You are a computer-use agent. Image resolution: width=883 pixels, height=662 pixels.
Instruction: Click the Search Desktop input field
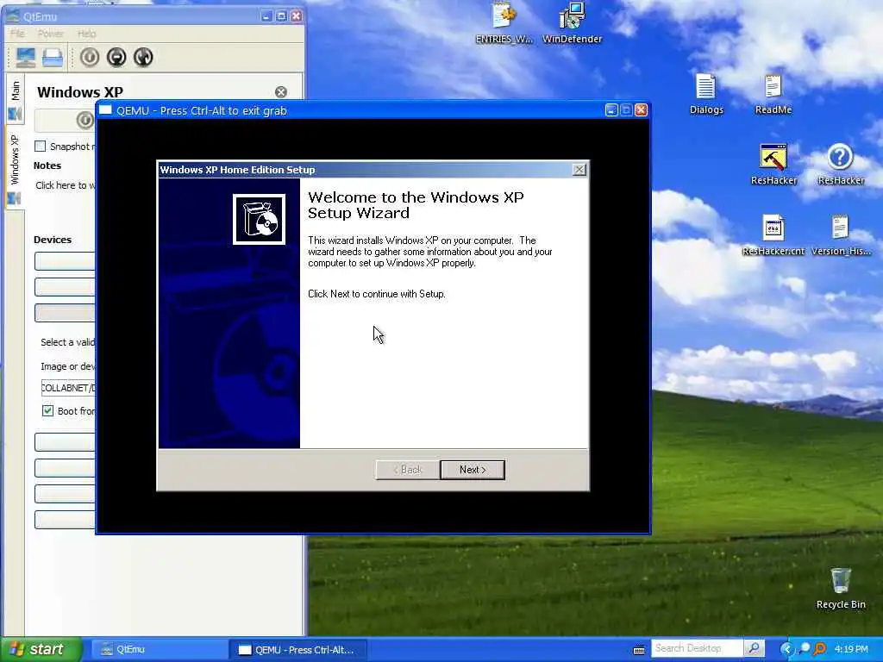(697, 648)
